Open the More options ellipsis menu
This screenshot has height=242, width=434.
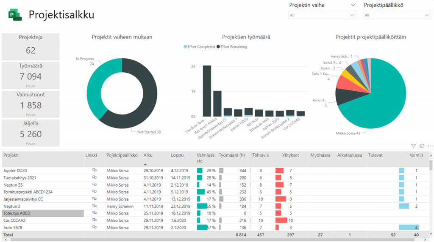click(430, 146)
